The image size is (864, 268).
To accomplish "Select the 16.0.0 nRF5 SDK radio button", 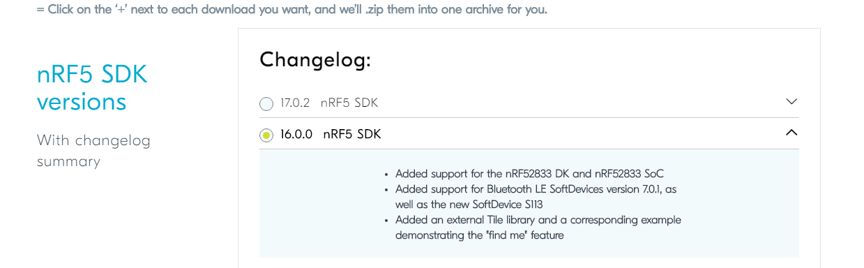I will click(x=266, y=135).
